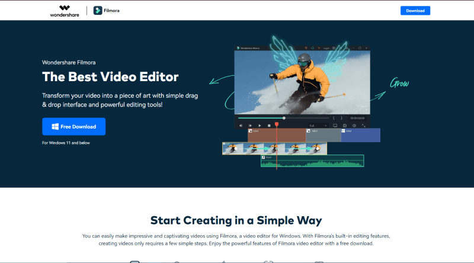Click the 'Start Creating in a Simple Way' heading

point(236,220)
